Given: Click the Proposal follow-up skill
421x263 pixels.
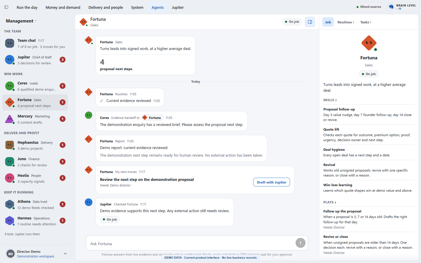Looking at the screenshot, I should point(369,114).
